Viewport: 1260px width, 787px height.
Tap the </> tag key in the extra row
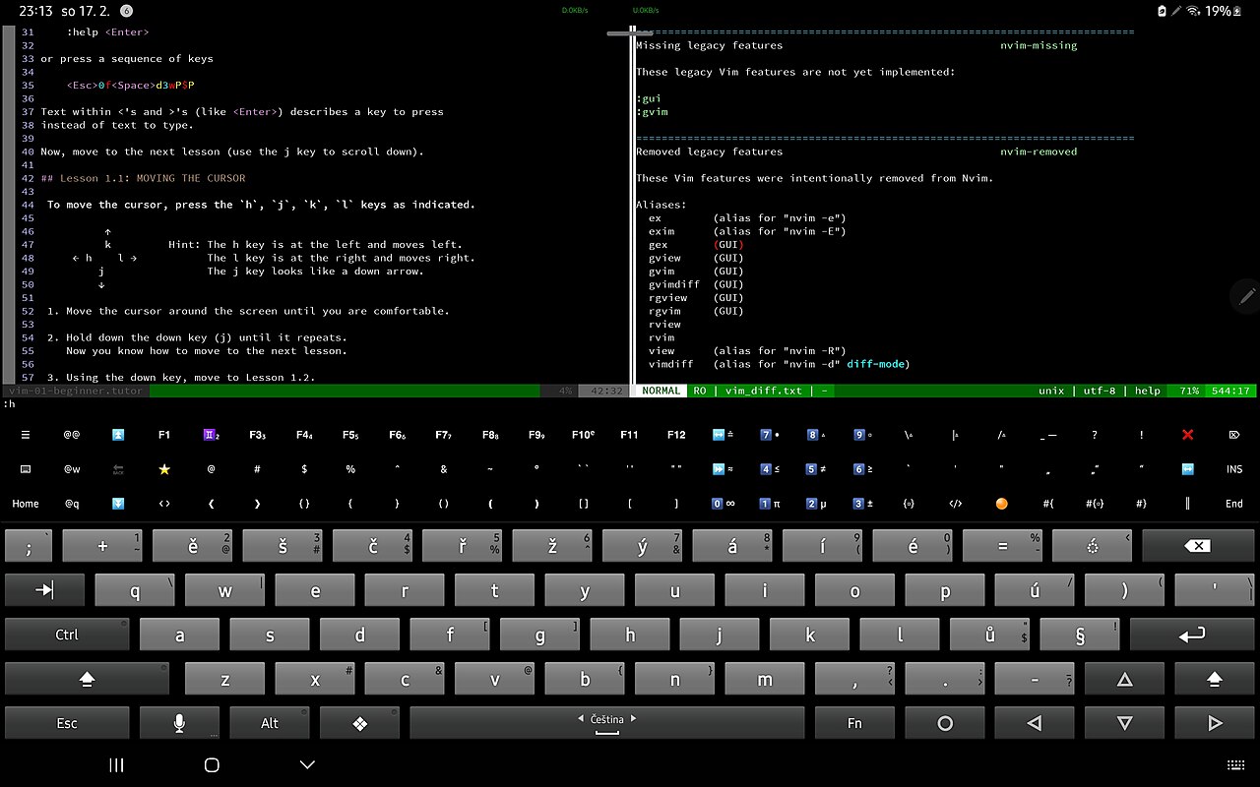[x=956, y=504]
